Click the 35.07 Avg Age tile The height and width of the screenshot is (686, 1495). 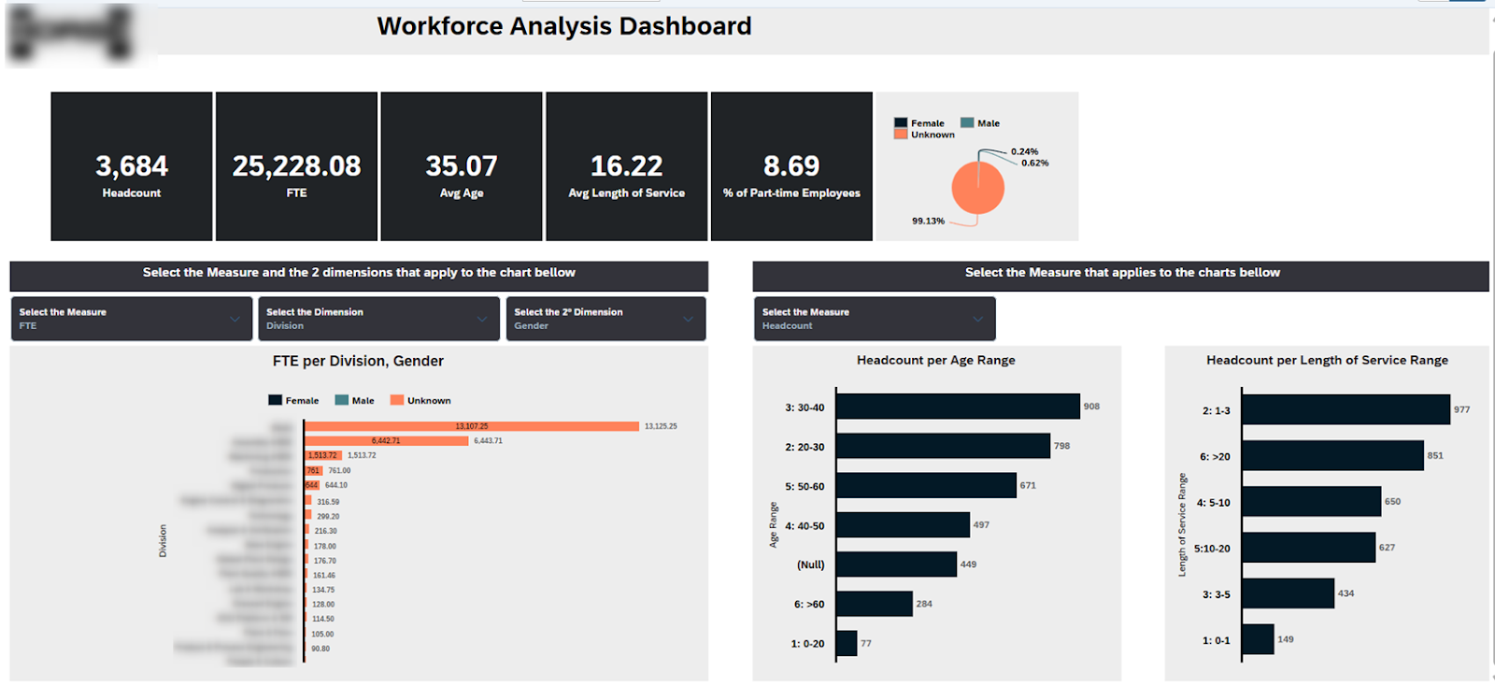click(x=462, y=166)
